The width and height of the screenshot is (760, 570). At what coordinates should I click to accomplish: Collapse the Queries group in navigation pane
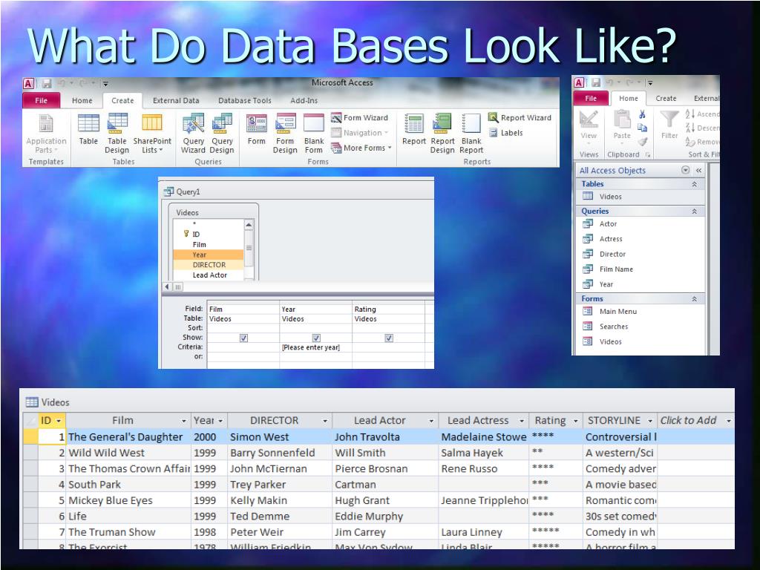click(694, 212)
